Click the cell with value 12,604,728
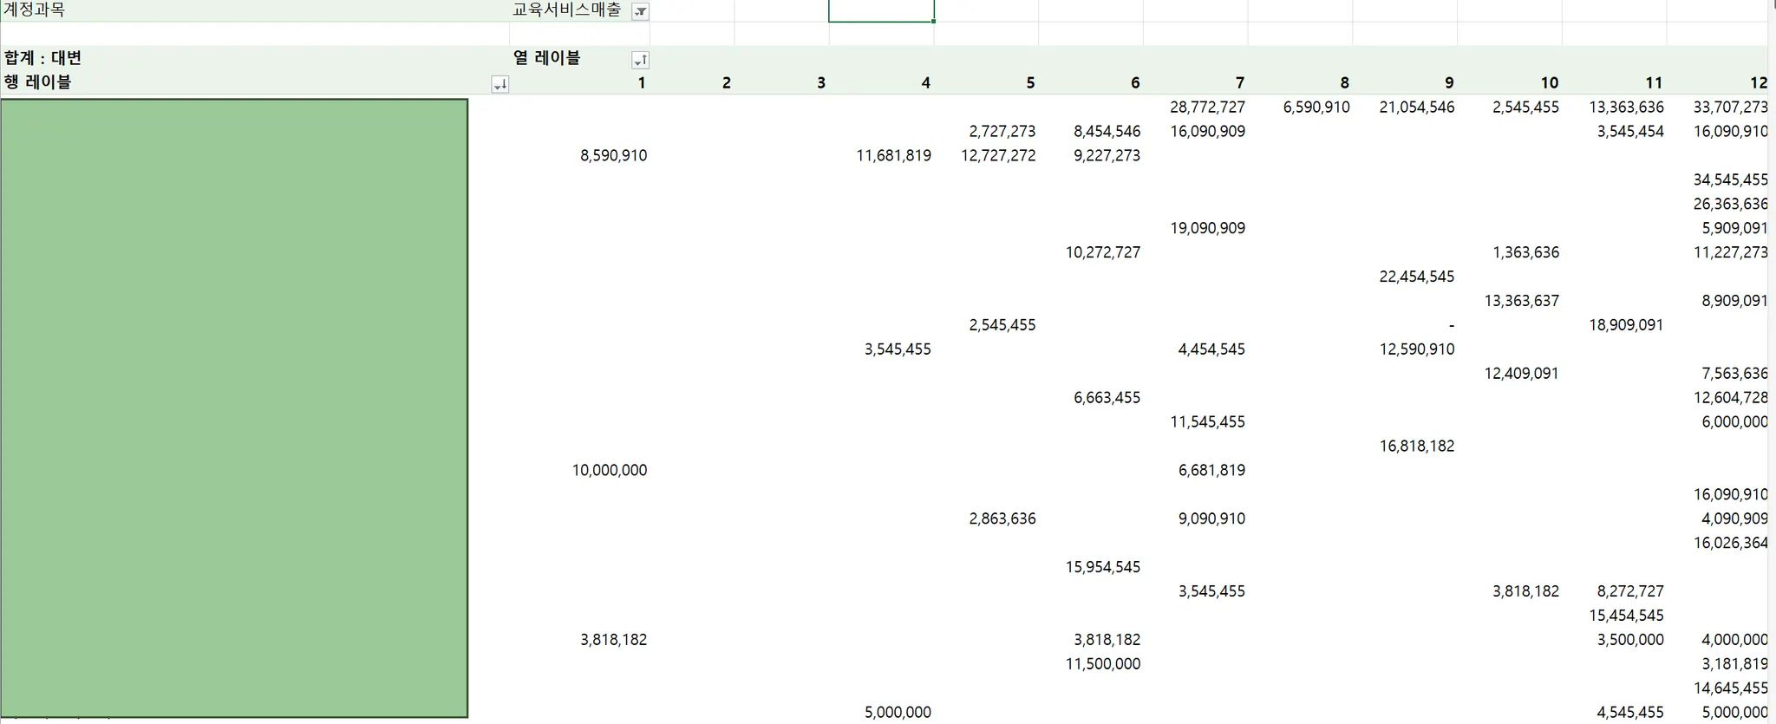Image resolution: width=1776 pixels, height=724 pixels. point(1730,398)
